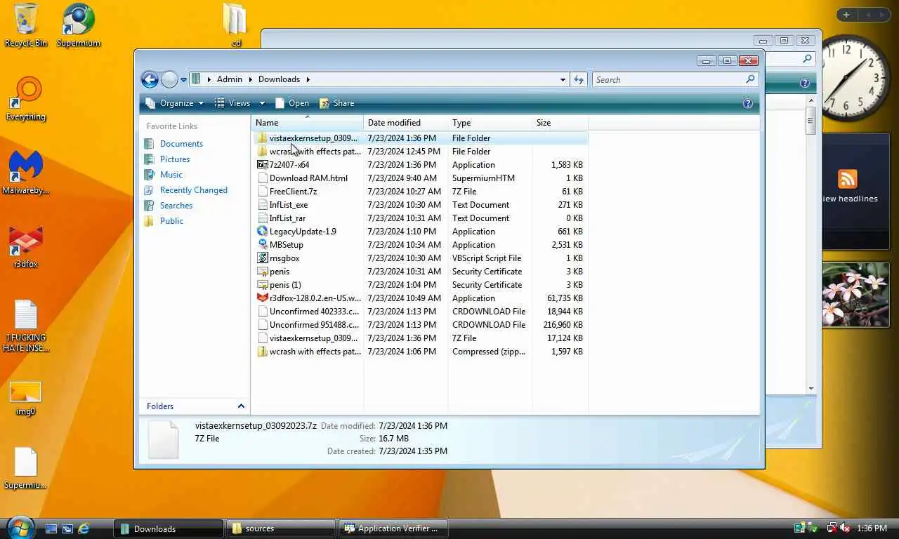Open the Everything search desktop icon
Viewport: 899px width, 539px height.
coord(26,99)
